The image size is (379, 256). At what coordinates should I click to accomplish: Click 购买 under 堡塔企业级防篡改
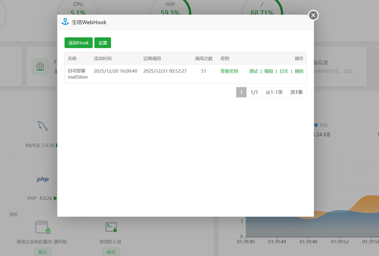(43, 252)
